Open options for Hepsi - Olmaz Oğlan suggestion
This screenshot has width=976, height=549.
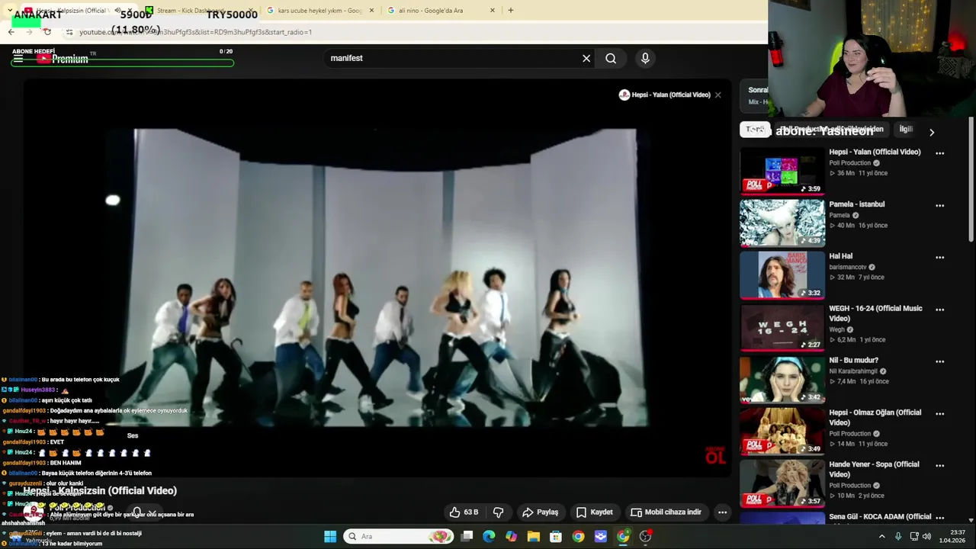939,413
